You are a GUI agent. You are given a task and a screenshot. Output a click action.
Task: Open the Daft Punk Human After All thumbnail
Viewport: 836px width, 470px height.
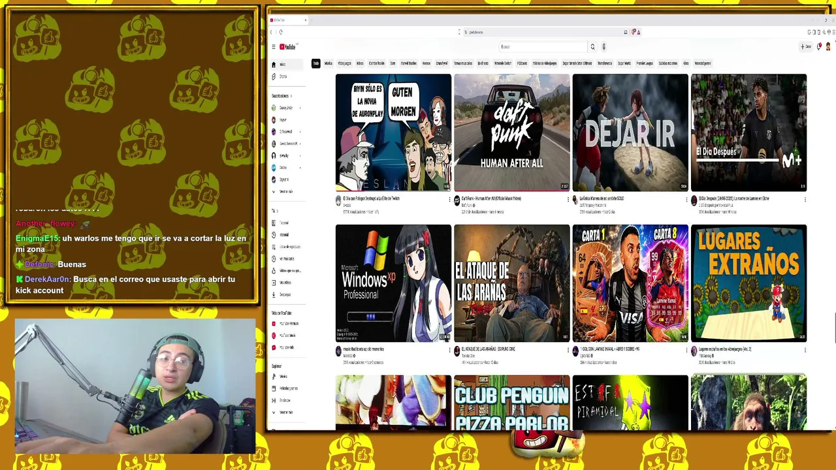point(512,133)
